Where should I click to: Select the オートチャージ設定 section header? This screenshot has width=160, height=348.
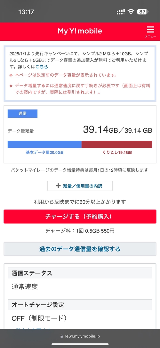click(80, 305)
